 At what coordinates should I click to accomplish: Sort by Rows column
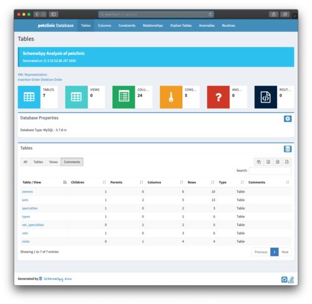click(x=201, y=182)
